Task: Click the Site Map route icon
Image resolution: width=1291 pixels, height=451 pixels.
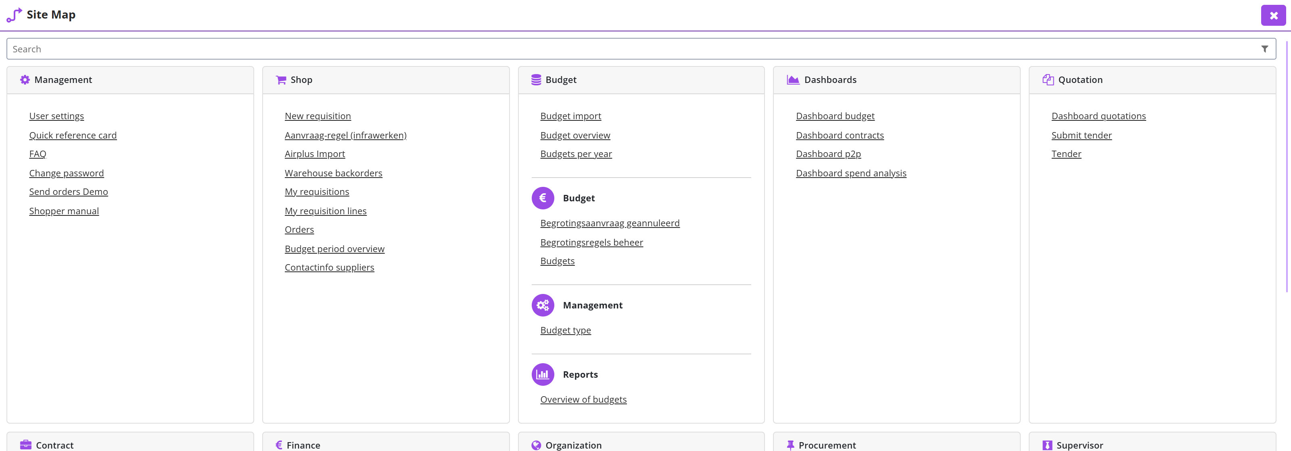Action: click(x=14, y=15)
